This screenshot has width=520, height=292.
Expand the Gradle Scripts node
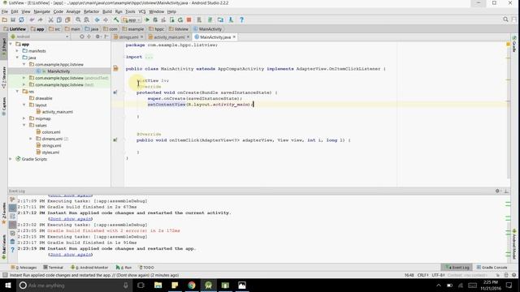(11, 159)
